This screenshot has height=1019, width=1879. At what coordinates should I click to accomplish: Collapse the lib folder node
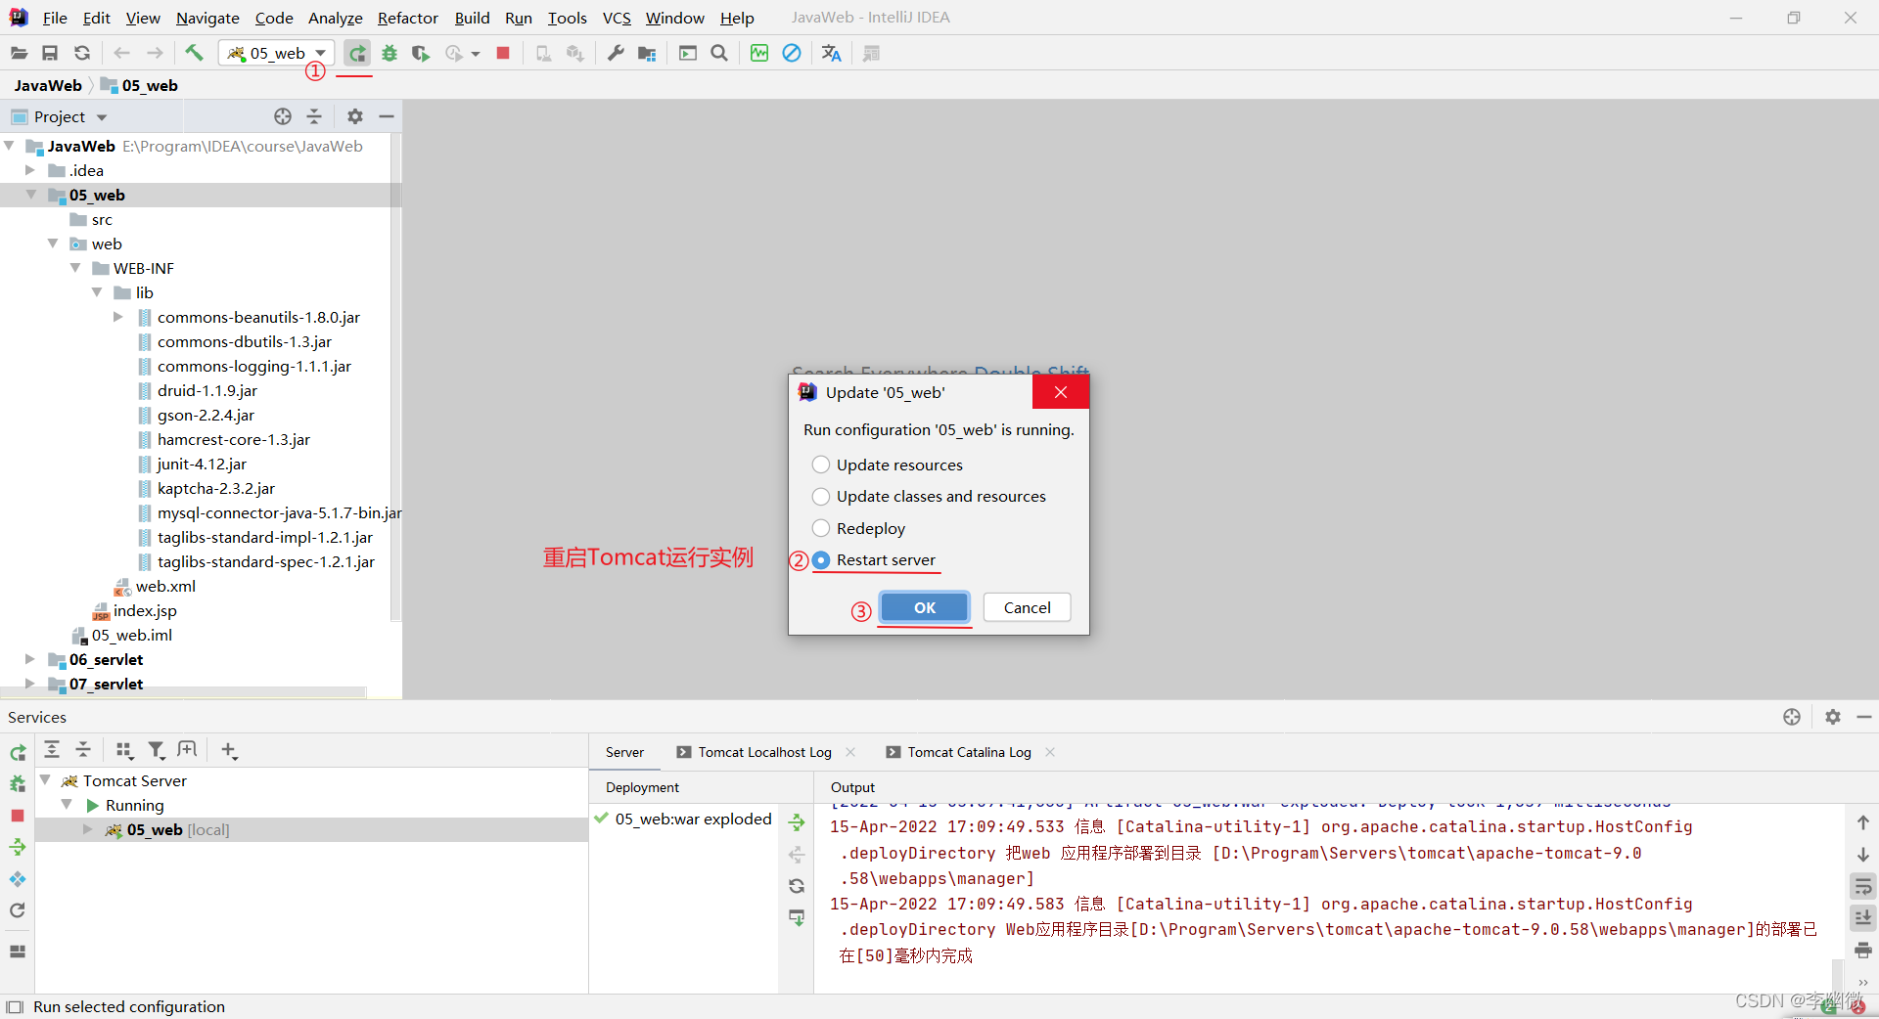97,292
